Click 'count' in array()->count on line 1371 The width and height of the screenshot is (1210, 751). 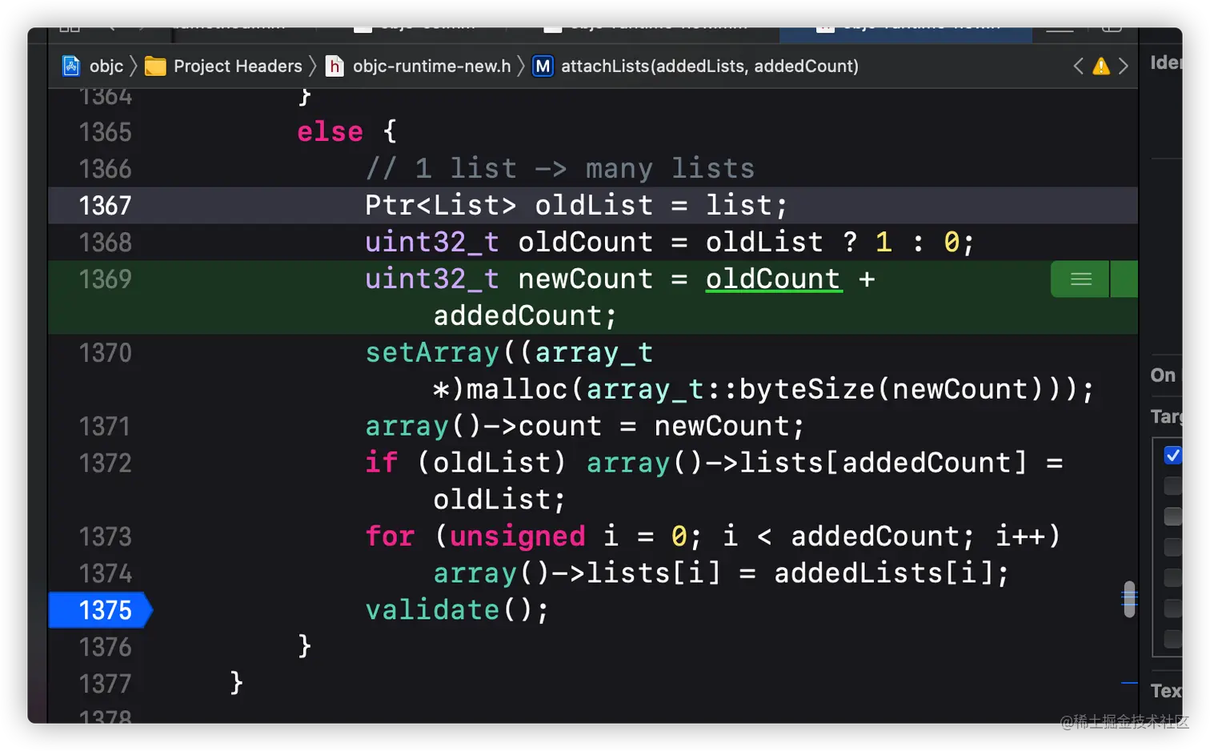(x=560, y=427)
